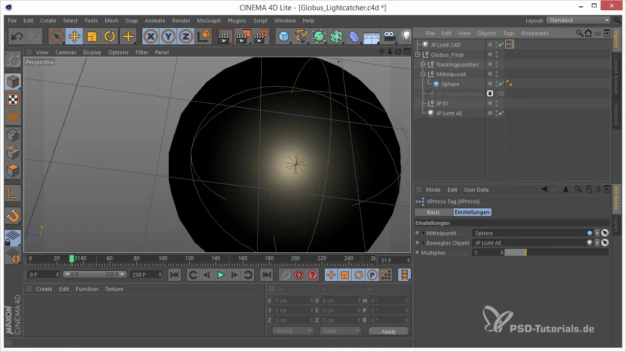Open the MoGraph menu
Screen dimensions: 626x352
point(209,21)
